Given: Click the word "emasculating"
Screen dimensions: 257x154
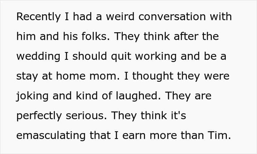Looking at the screenshot, I should (51, 136).
